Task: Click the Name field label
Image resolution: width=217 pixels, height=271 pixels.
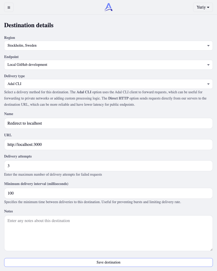Action: point(9,114)
